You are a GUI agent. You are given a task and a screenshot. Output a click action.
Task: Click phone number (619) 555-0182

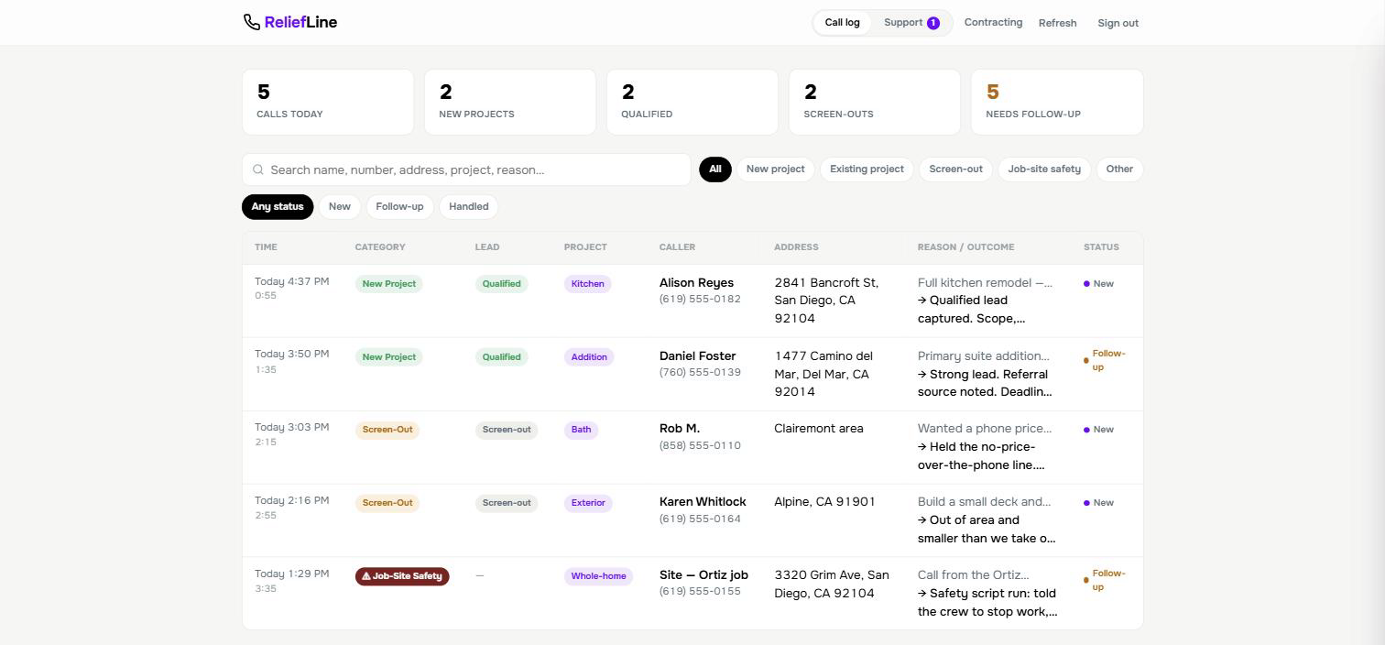tap(700, 300)
